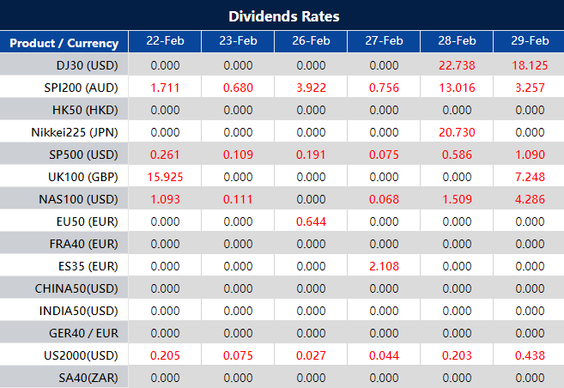This screenshot has height=388, width=564.
Task: Click the SPI200 (AUD) row label
Action: point(81,88)
